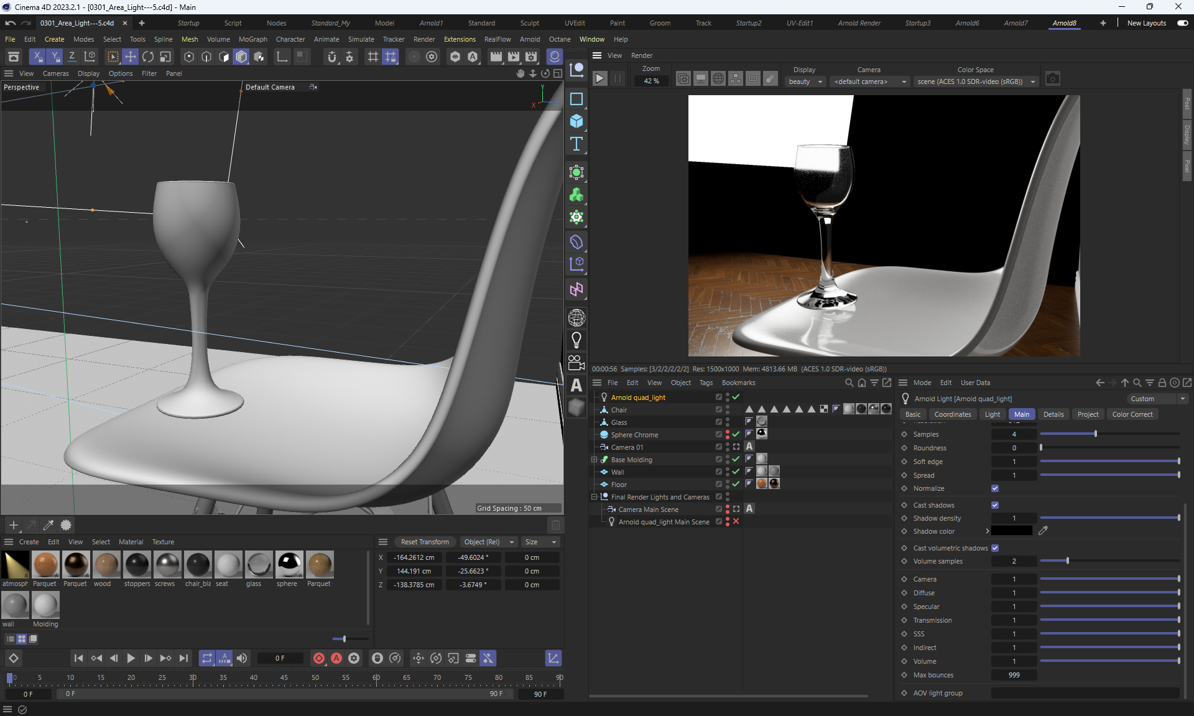The image size is (1194, 716).
Task: Open the MoGraph menu
Action: 252,39
